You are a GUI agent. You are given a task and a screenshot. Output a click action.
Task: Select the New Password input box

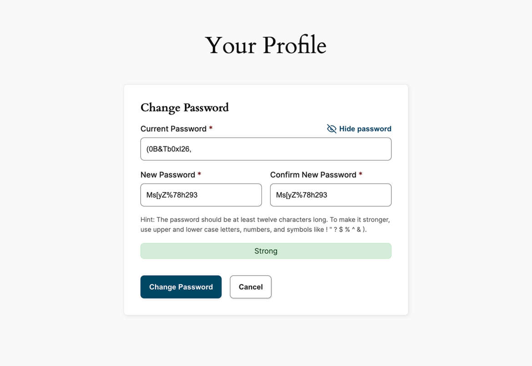click(201, 195)
